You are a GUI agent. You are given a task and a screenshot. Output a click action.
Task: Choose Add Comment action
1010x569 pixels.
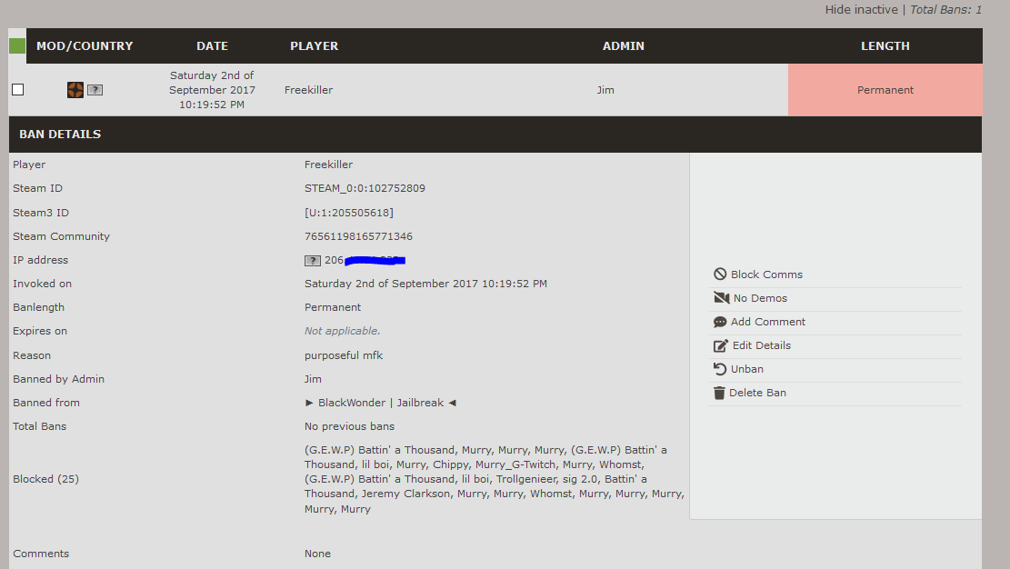pyautogui.click(x=768, y=322)
